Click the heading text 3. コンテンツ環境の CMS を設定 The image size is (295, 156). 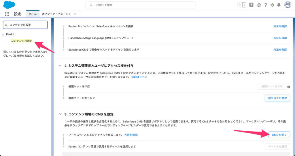[89, 114]
